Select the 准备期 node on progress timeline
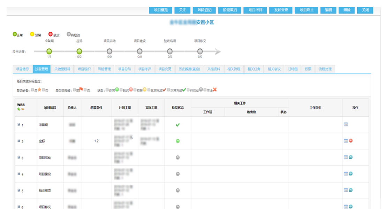Image resolution: width=387 pixels, height=216 pixels. 49,52
